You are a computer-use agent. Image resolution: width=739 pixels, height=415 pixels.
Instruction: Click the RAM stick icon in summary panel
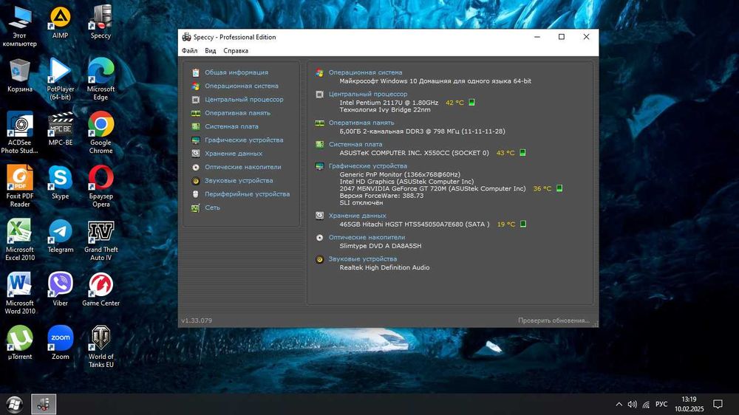[x=319, y=123]
